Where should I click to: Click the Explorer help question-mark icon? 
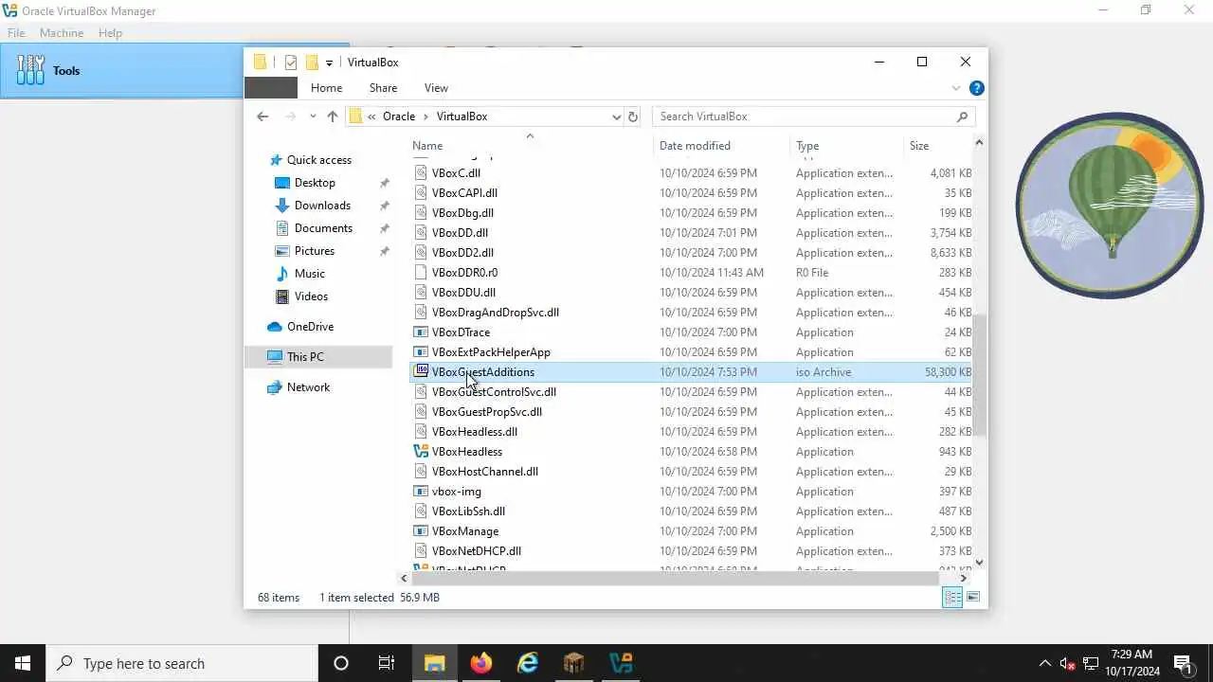click(976, 88)
